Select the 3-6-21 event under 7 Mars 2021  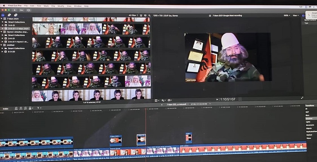(12, 25)
